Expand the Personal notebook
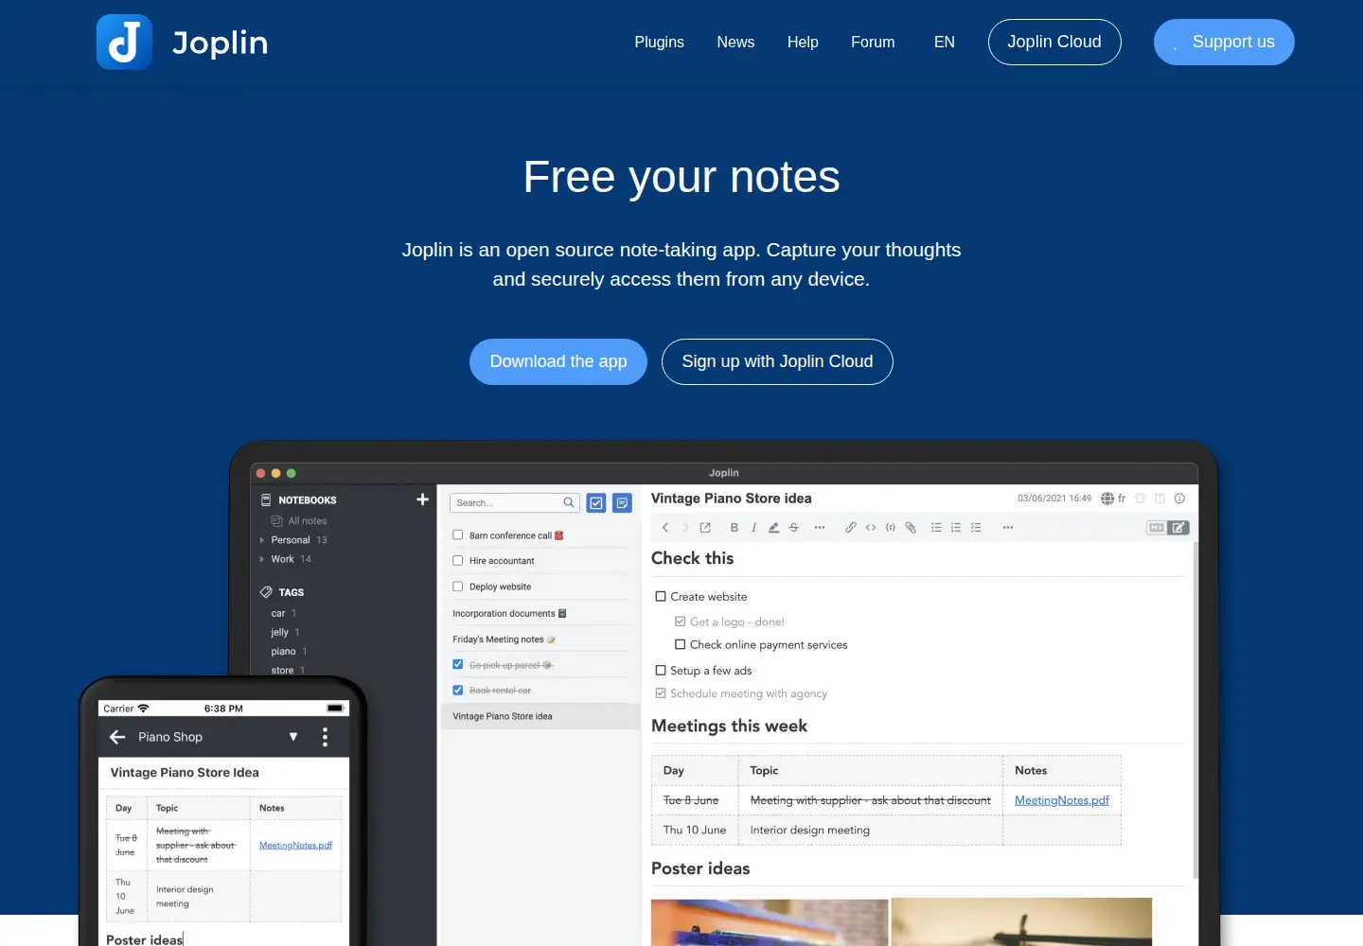This screenshot has width=1363, height=946. 262,540
